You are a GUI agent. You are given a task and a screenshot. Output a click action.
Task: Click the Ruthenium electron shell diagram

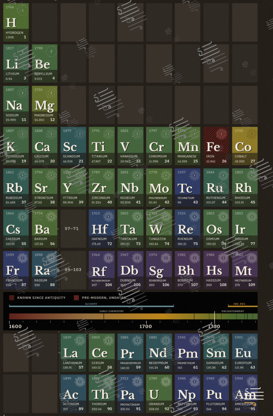(x=223, y=175)
